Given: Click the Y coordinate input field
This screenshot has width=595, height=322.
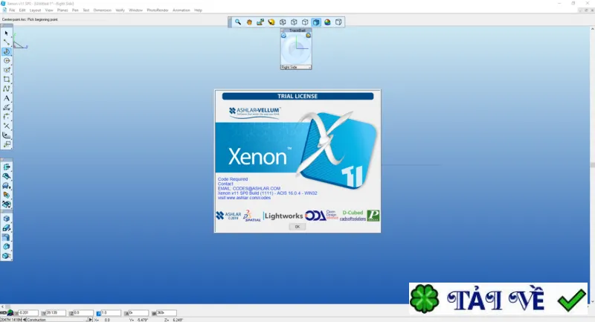Looking at the screenshot, I should point(56,313).
